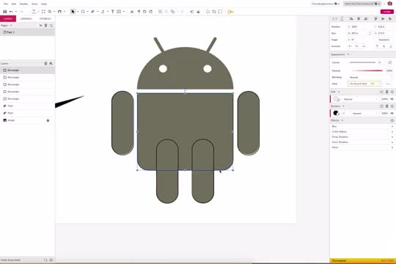Toggle the width-height ratio lock

[370, 33]
